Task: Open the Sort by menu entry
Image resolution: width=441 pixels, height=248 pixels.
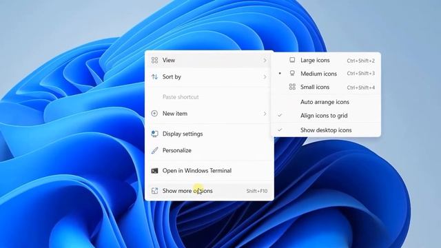Action: pos(209,76)
